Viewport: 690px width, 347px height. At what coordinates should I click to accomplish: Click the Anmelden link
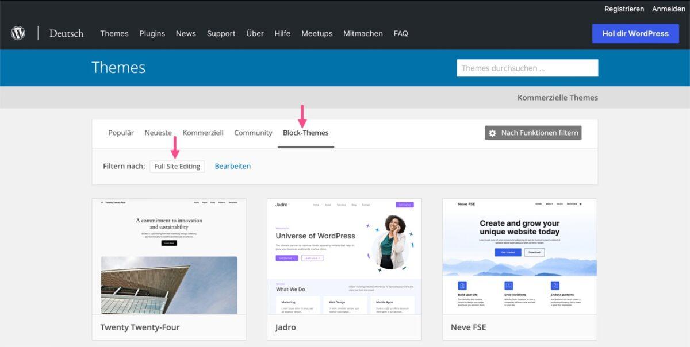(669, 9)
